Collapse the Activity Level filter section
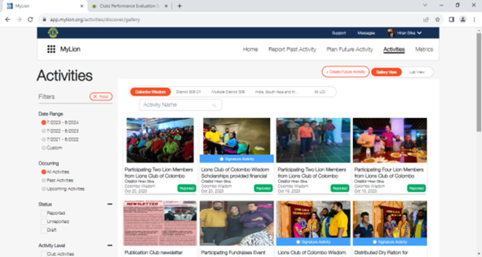Screen dimensions: 482x257 click(x=110, y=245)
